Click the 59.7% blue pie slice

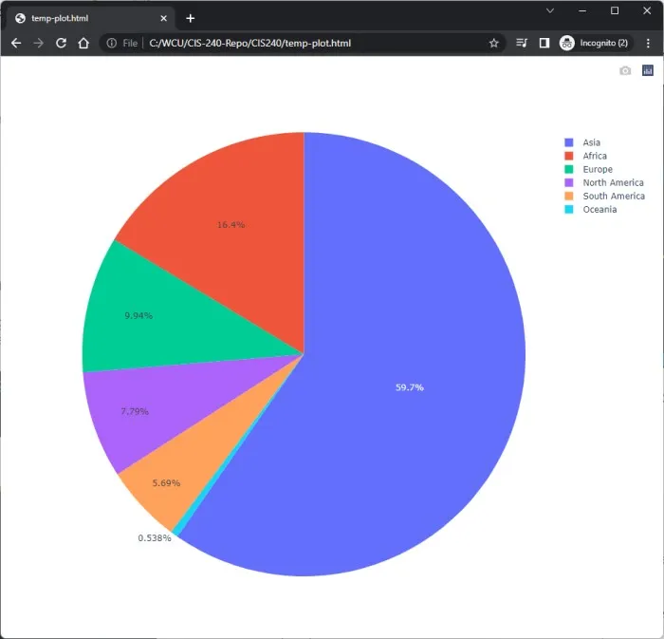(410, 387)
